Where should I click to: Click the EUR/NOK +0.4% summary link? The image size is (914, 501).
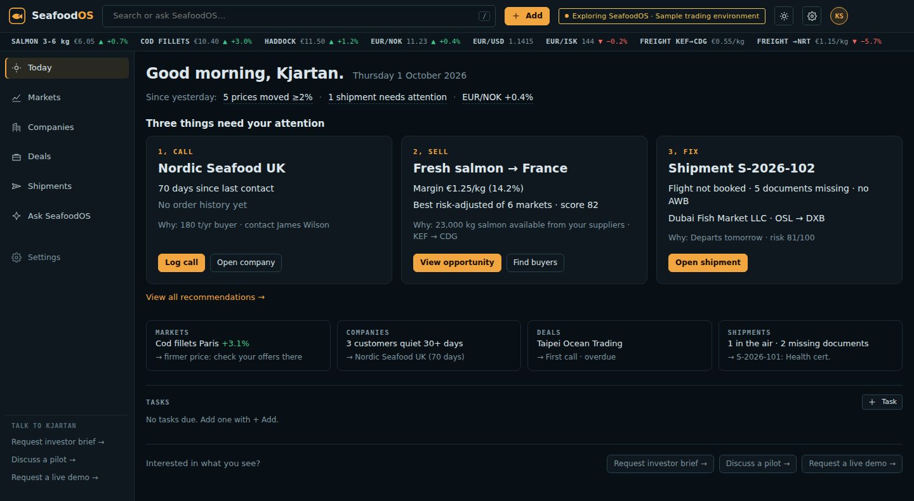point(498,98)
